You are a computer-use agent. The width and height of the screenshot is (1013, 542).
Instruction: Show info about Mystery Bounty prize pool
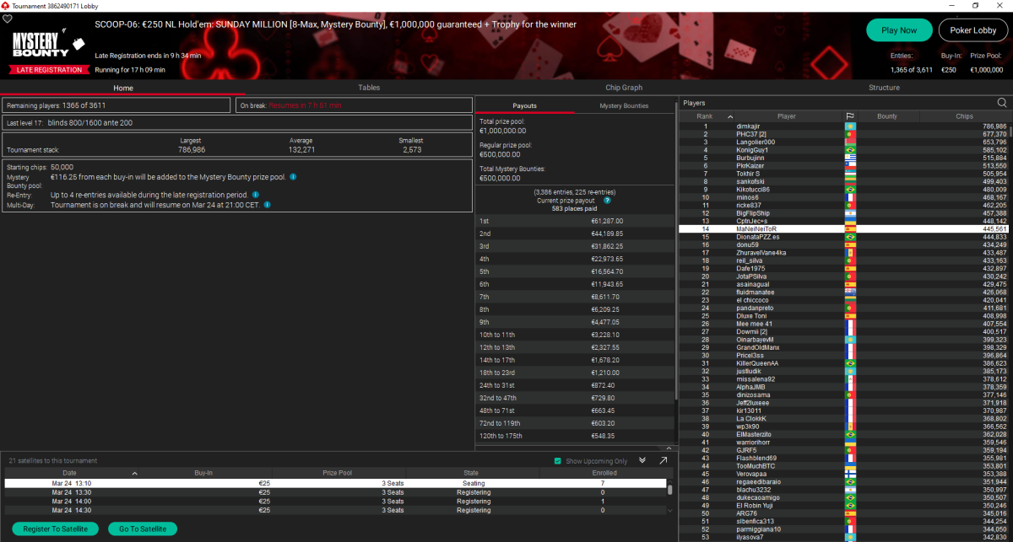pos(293,178)
